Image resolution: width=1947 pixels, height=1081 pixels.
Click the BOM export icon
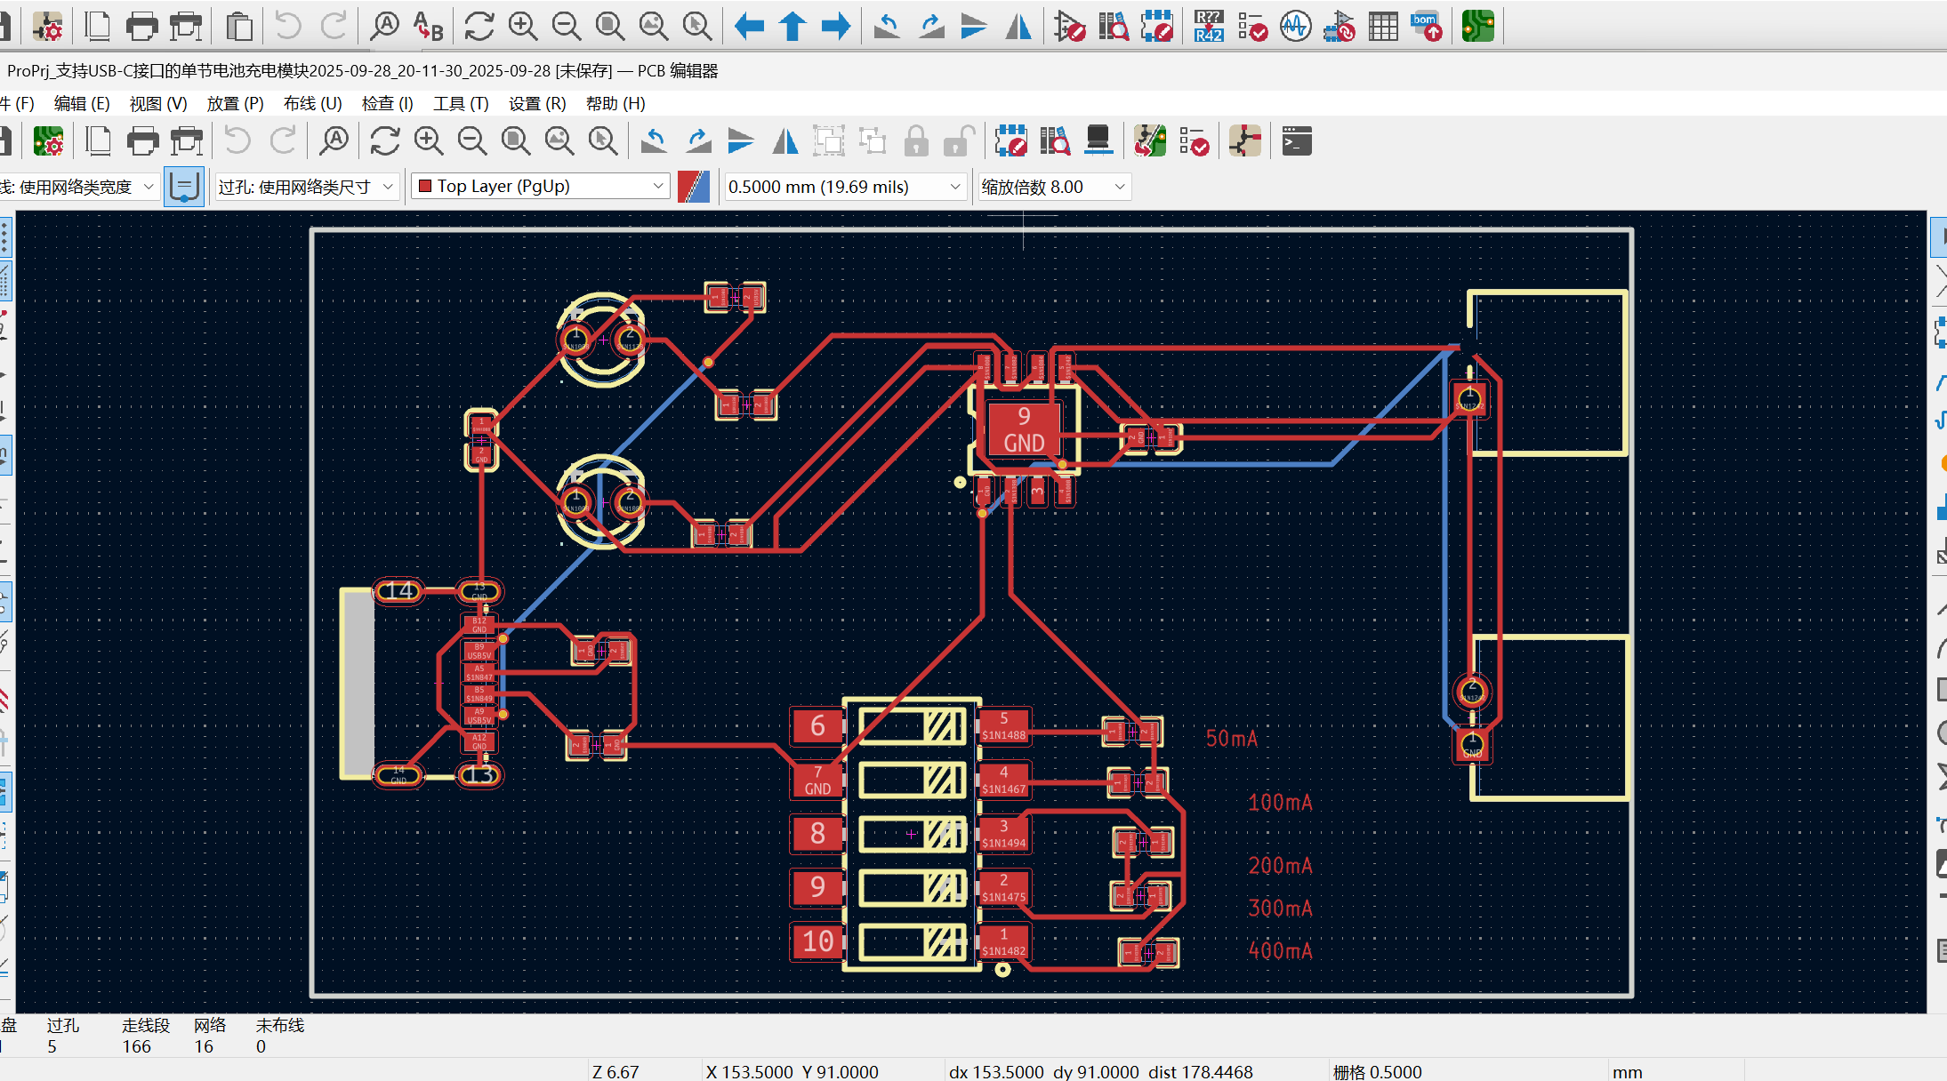(x=1427, y=27)
